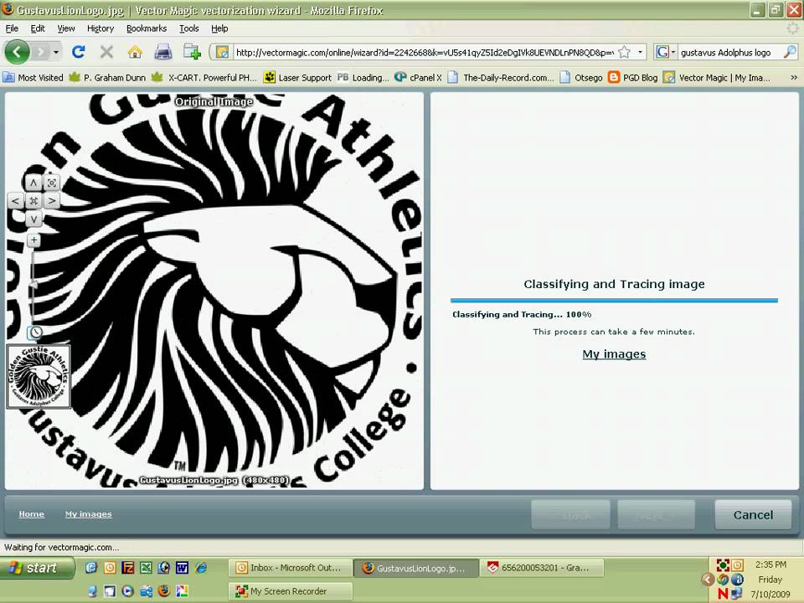Open the View menu
The image size is (804, 603).
(65, 28)
